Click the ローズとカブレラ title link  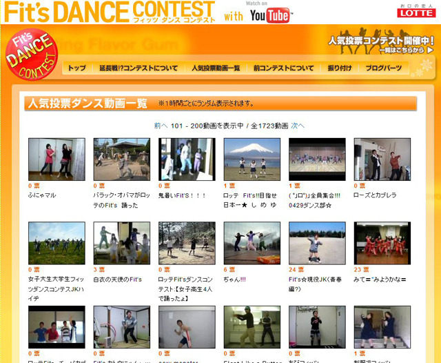pos(375,195)
